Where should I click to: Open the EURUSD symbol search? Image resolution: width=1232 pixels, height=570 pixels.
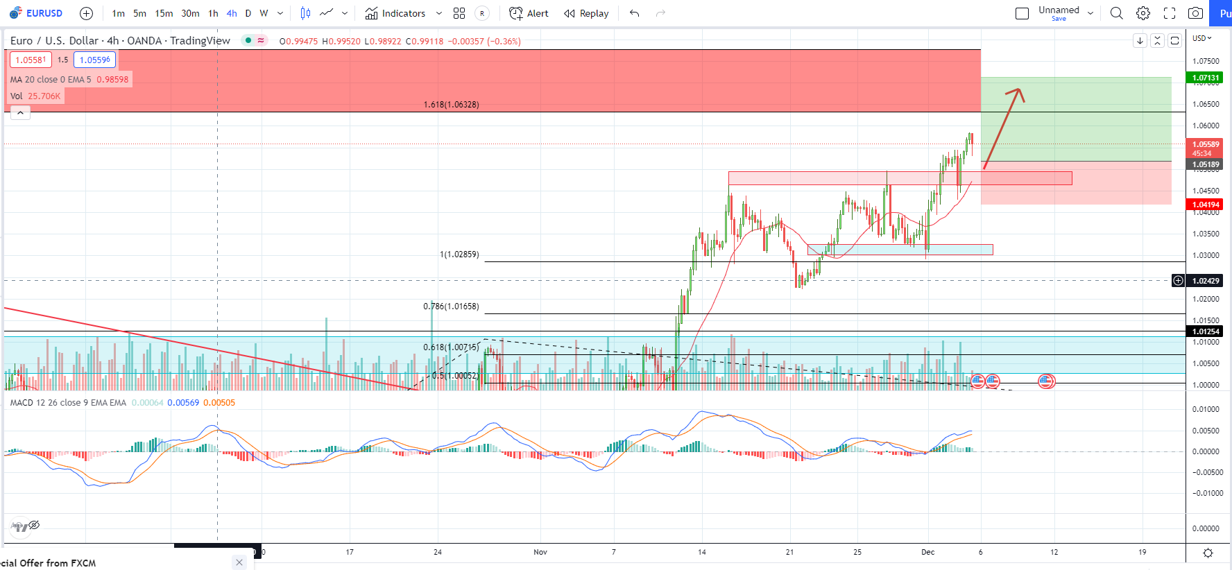pos(36,13)
